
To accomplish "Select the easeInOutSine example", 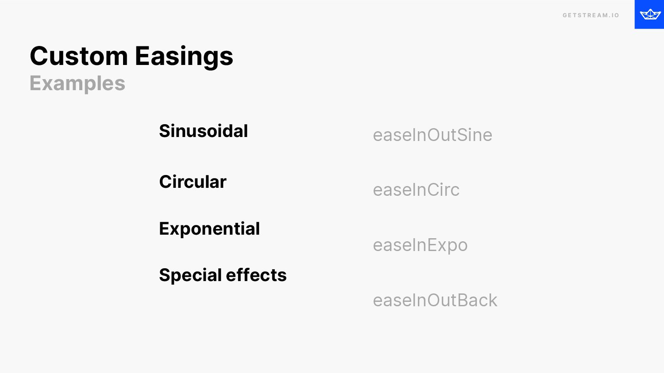I will click(x=432, y=135).
